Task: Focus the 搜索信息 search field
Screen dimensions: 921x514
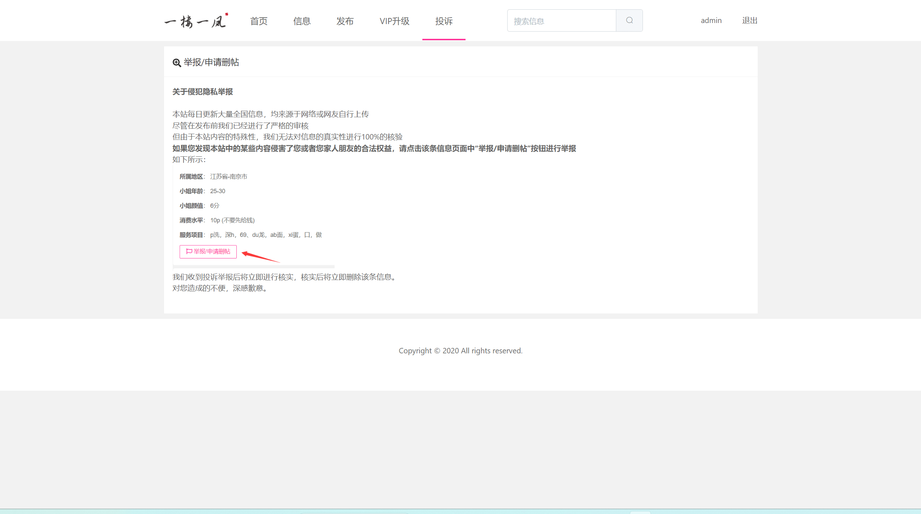Action: point(561,21)
